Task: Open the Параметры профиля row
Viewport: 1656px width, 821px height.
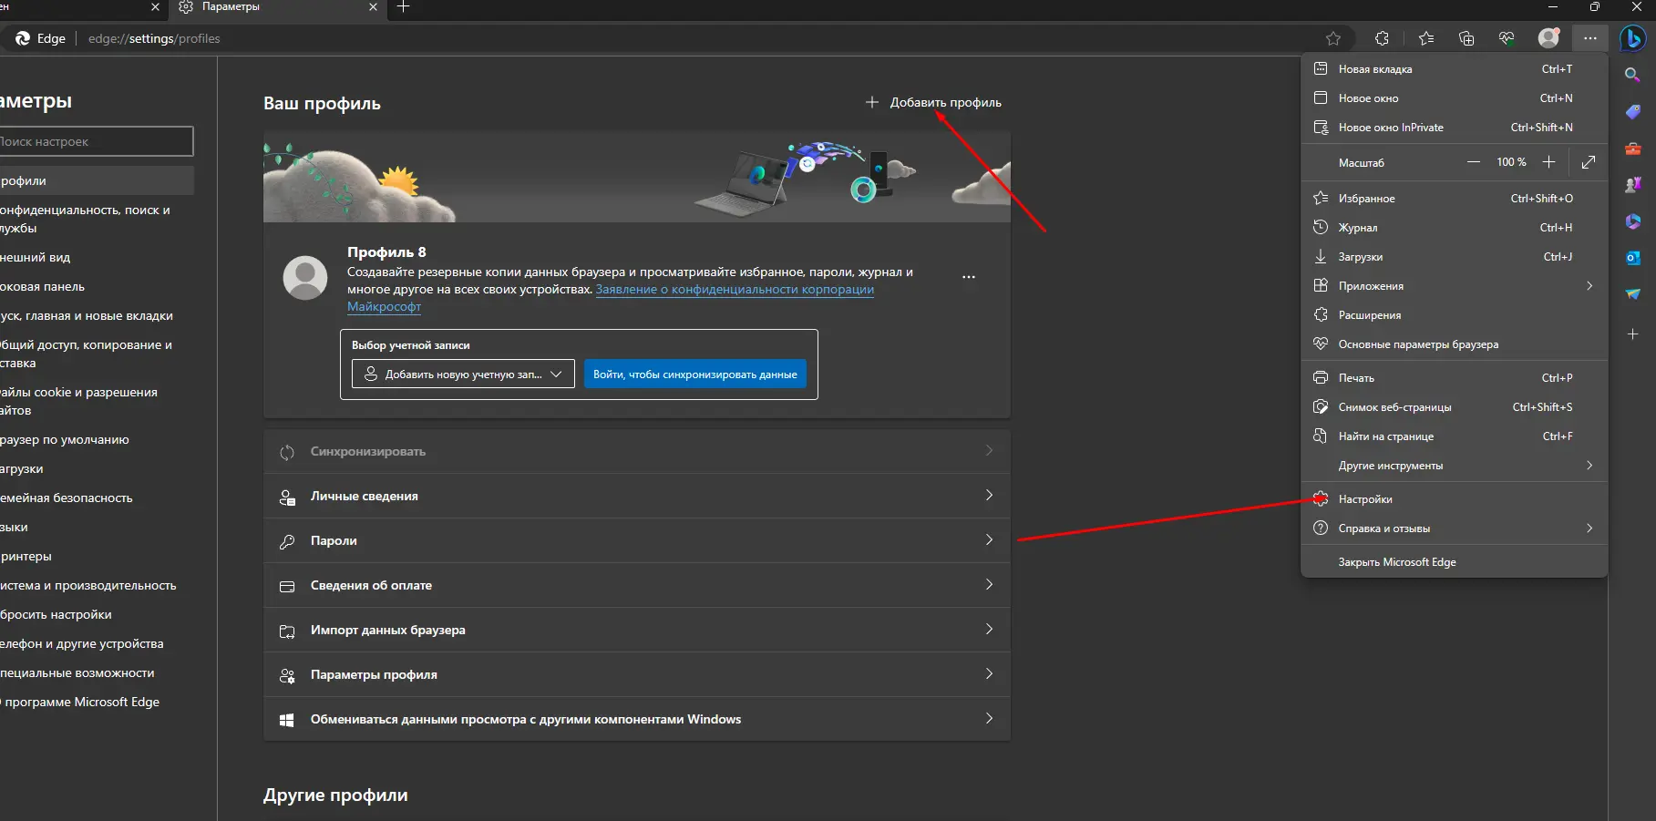Action: pyautogui.click(x=637, y=674)
